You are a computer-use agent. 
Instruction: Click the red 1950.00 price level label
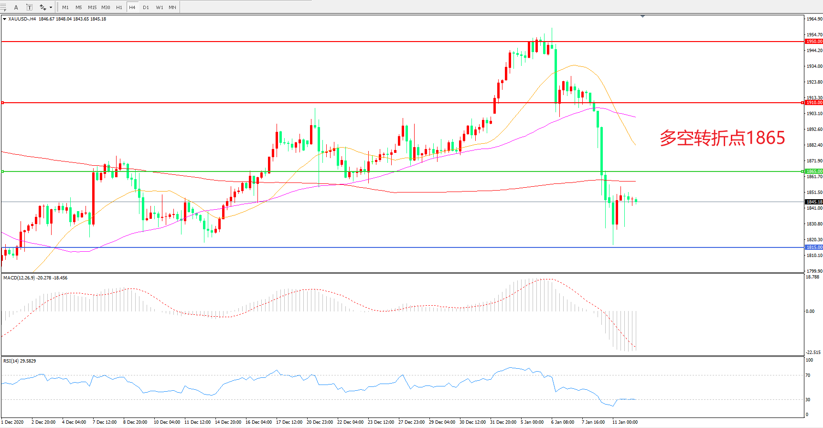click(x=814, y=42)
